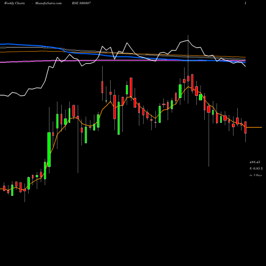Click the "in 5 Days" label
This screenshot has width=266, height=266.
(x=255, y=175)
